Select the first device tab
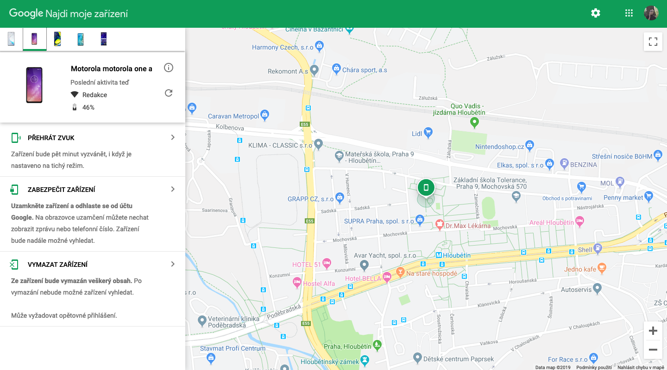This screenshot has width=667, height=370. 11,39
